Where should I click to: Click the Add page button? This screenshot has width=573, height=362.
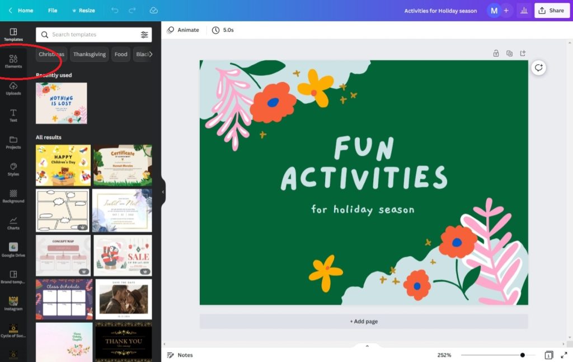(x=364, y=322)
